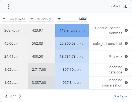Open the جميع الحملات link
This screenshot has width=132, height=102.
tap(120, 96)
